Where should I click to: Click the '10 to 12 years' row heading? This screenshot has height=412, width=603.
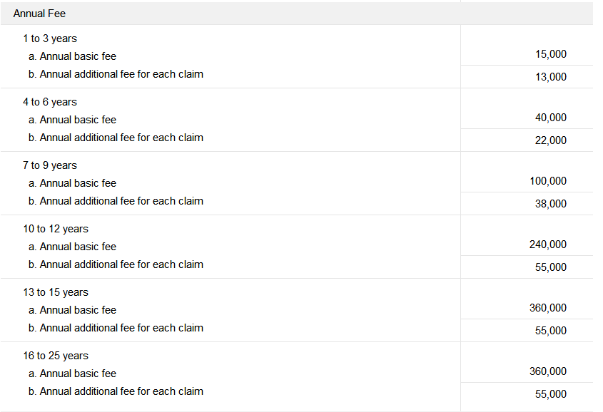(x=55, y=229)
